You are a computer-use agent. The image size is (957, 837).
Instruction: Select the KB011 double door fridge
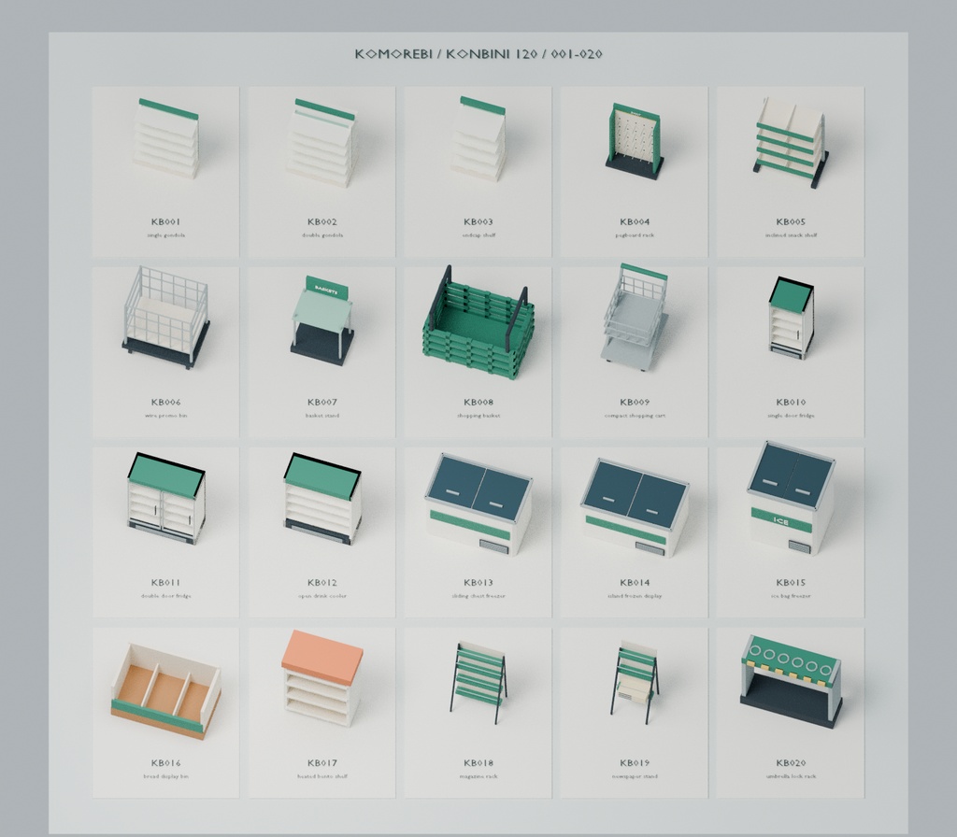165,532
